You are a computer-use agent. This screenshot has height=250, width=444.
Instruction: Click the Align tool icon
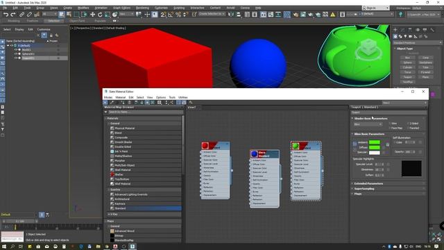[239, 15]
